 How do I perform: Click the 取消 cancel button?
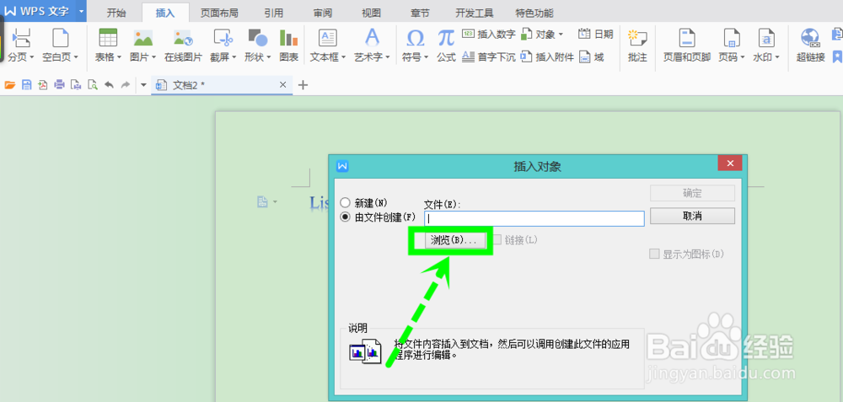click(x=692, y=216)
